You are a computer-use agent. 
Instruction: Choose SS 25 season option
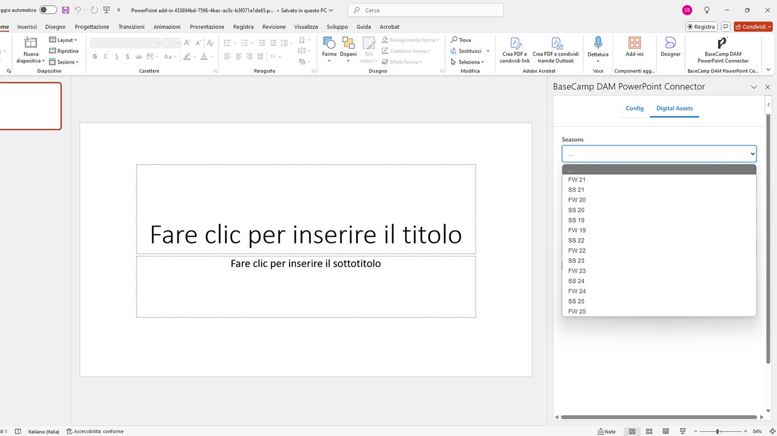(x=576, y=301)
